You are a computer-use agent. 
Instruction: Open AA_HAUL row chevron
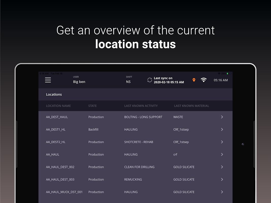(222, 155)
